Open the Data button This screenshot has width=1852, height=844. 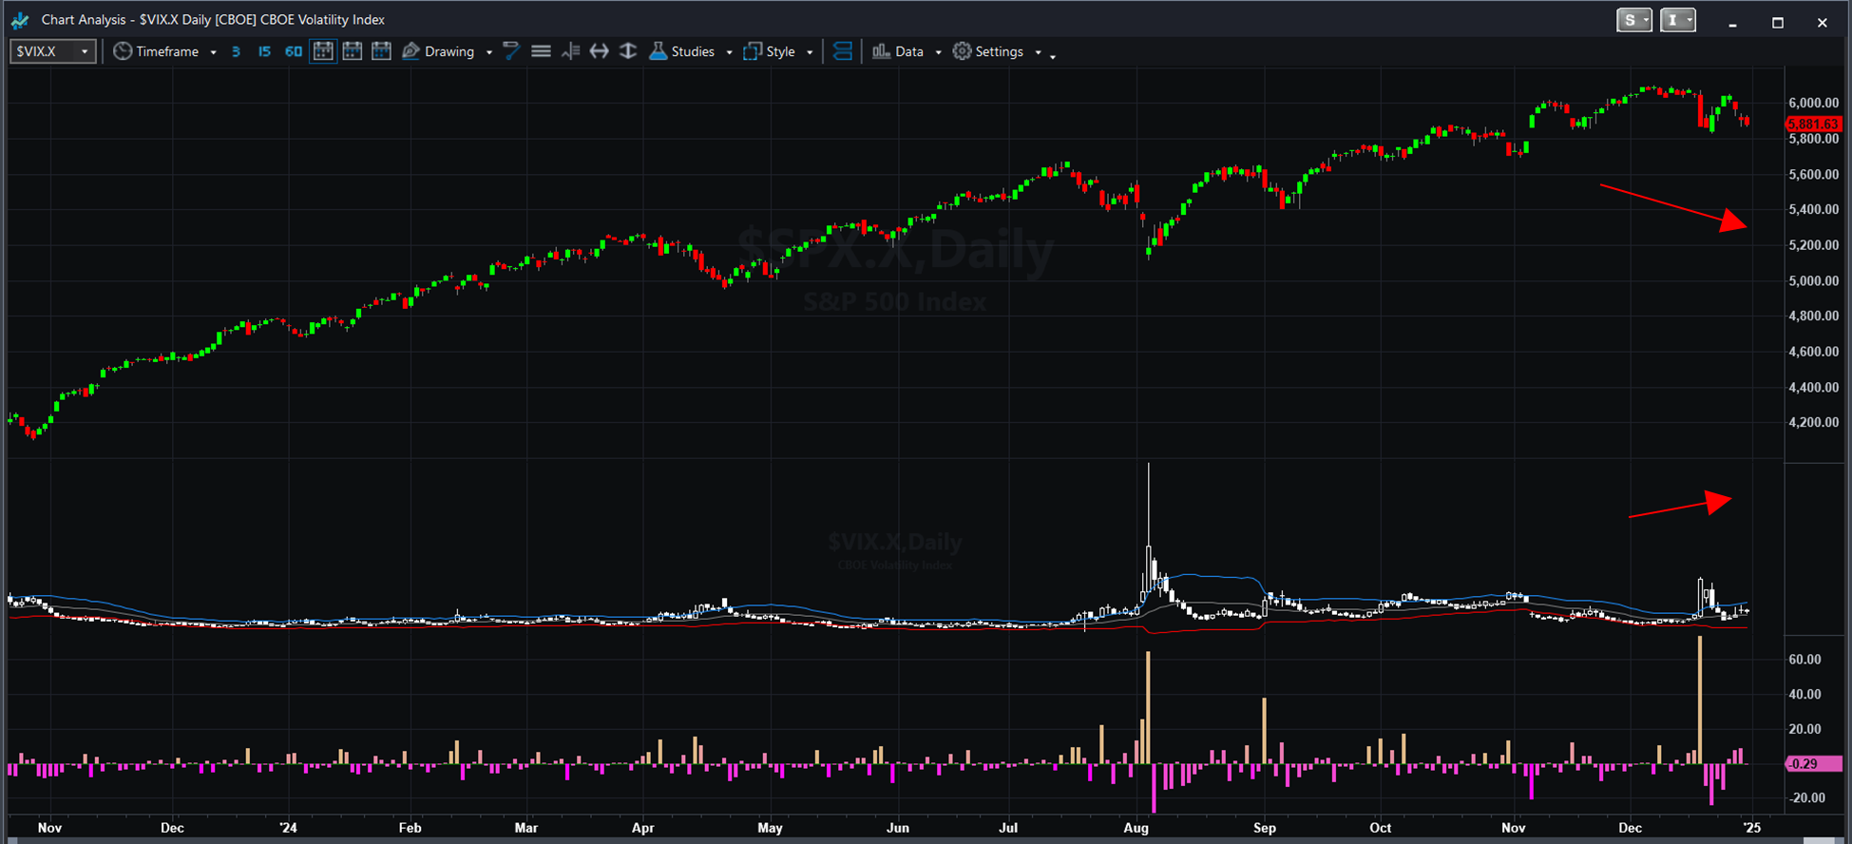tap(898, 51)
